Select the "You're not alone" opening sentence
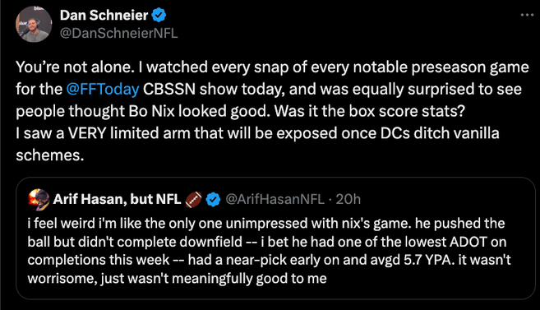 point(75,67)
